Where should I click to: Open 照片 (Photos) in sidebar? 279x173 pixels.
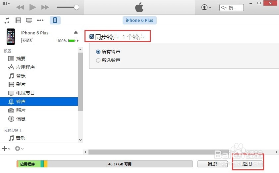pos(39,110)
